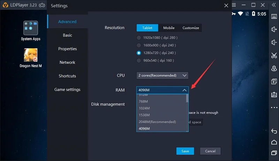Image resolution: width=279 pixels, height=161 pixels.
Task: Click the Disk management label
Action: (x=108, y=104)
